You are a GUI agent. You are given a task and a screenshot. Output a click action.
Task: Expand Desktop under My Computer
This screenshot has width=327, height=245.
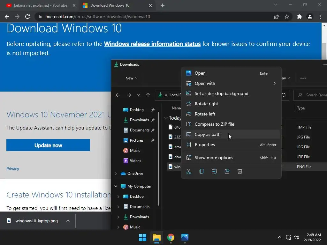(118, 197)
